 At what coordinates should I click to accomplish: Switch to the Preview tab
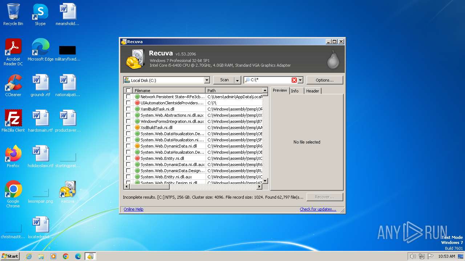point(280,90)
